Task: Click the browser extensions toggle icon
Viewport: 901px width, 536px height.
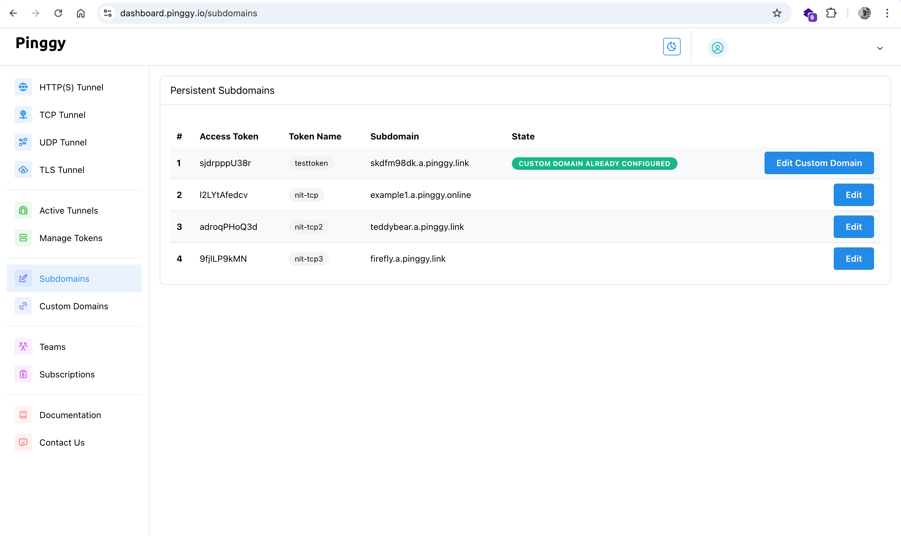Action: tap(831, 13)
